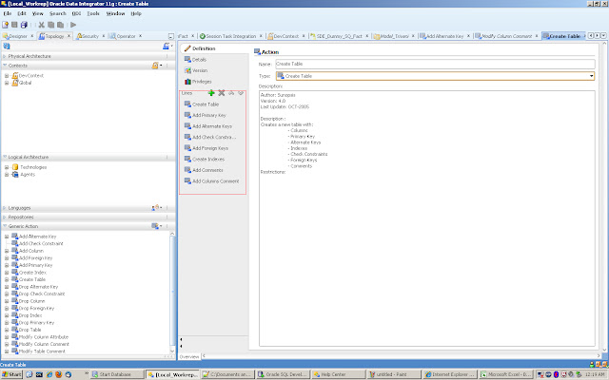609x380 pixels.
Task: Open the Type dropdown arrow
Action: [x=591, y=76]
